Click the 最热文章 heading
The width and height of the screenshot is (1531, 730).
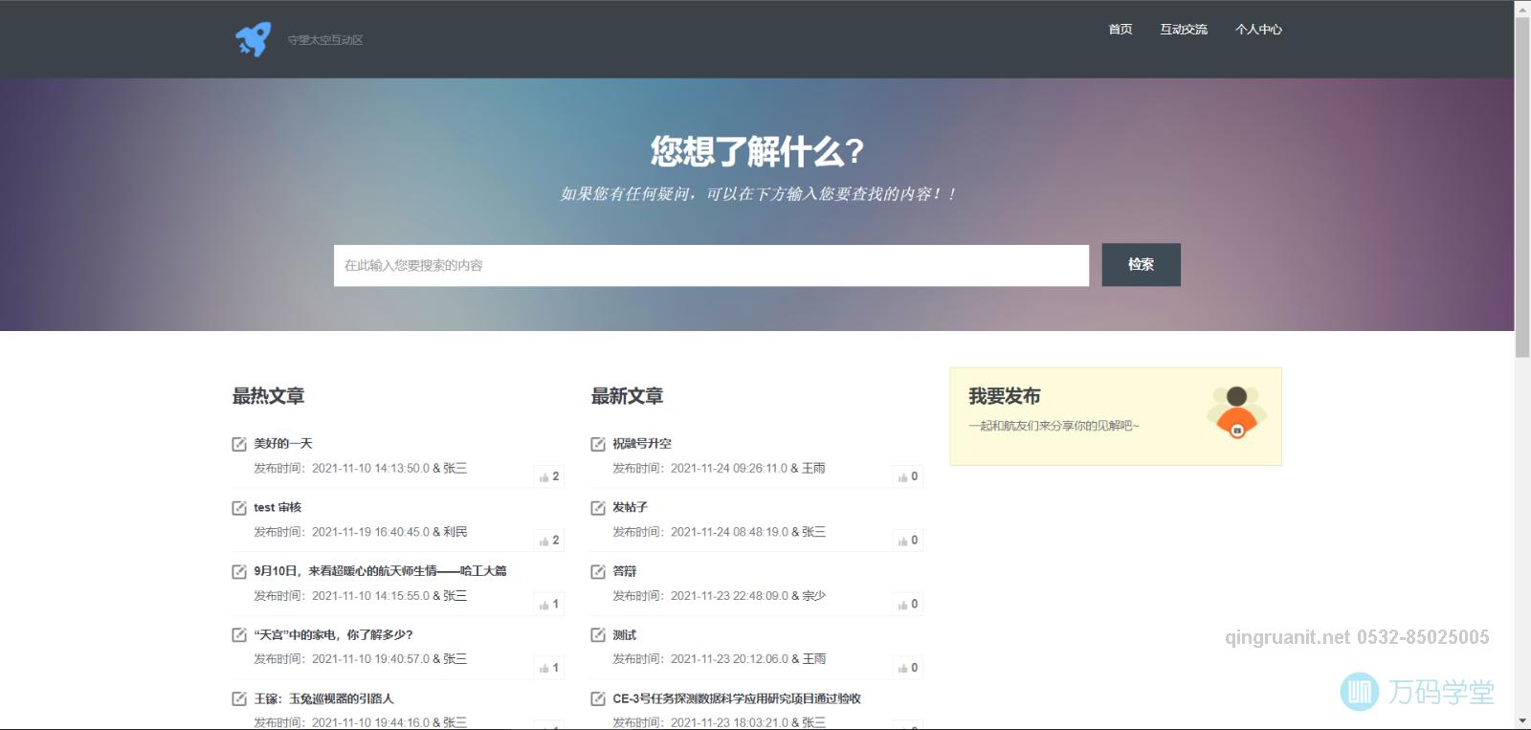[x=268, y=396]
